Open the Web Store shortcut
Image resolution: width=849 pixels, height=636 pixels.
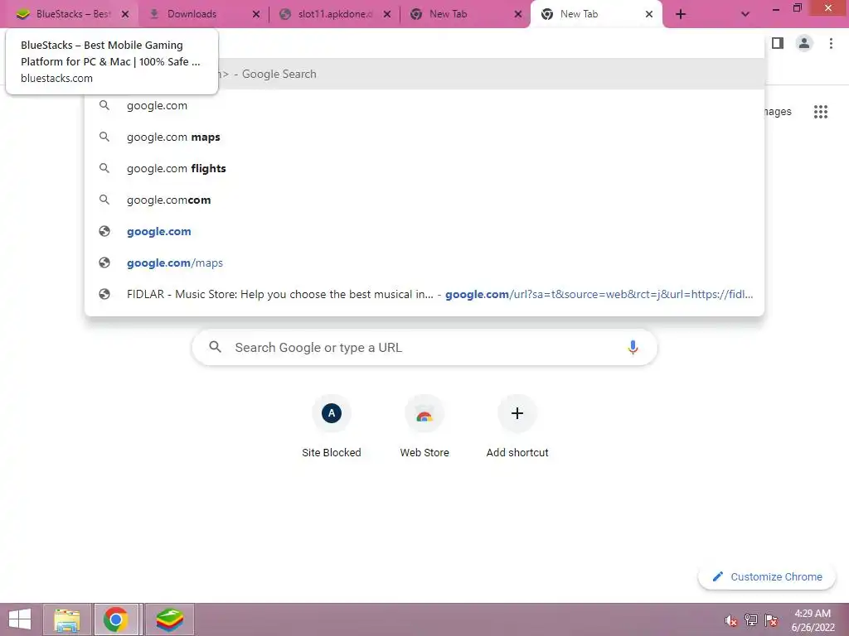click(x=424, y=426)
